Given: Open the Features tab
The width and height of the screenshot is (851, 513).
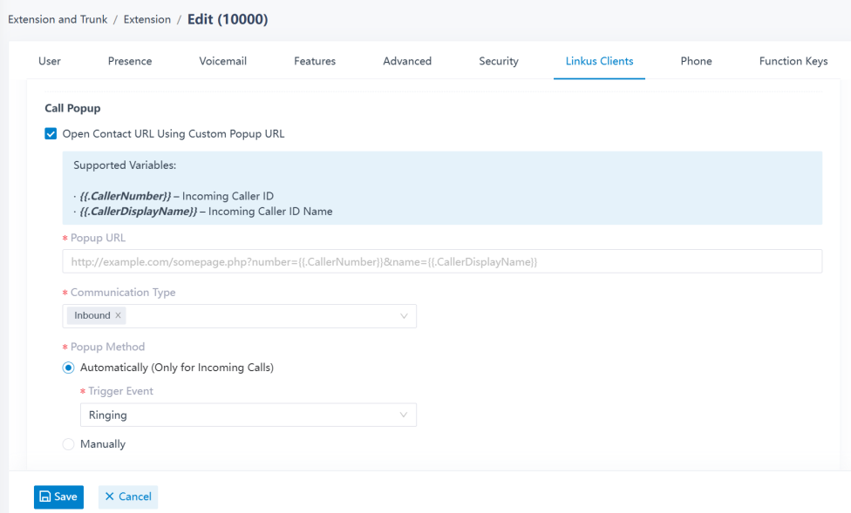Looking at the screenshot, I should point(315,61).
